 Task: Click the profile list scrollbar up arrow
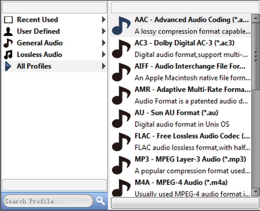tap(255, 18)
